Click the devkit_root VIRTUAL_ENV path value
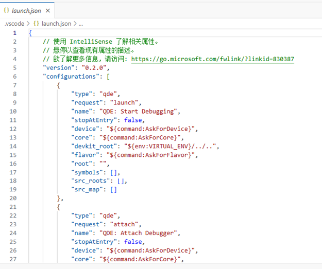 [174, 146]
